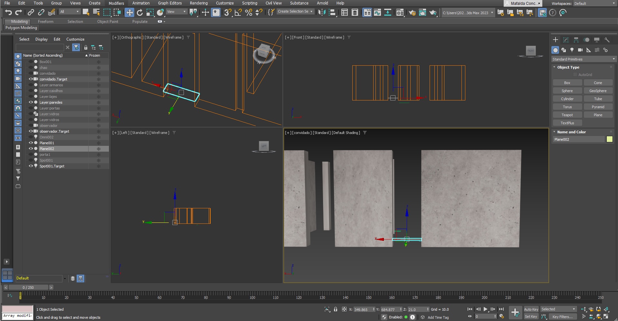Image resolution: width=618 pixels, height=321 pixels.
Task: Collapse the Name and Color rollout
Action: click(x=554, y=132)
